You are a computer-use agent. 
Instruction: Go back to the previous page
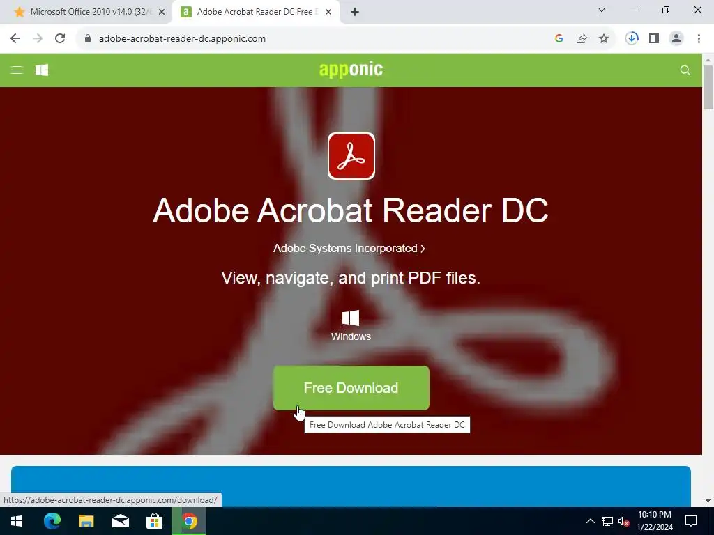pyautogui.click(x=15, y=39)
